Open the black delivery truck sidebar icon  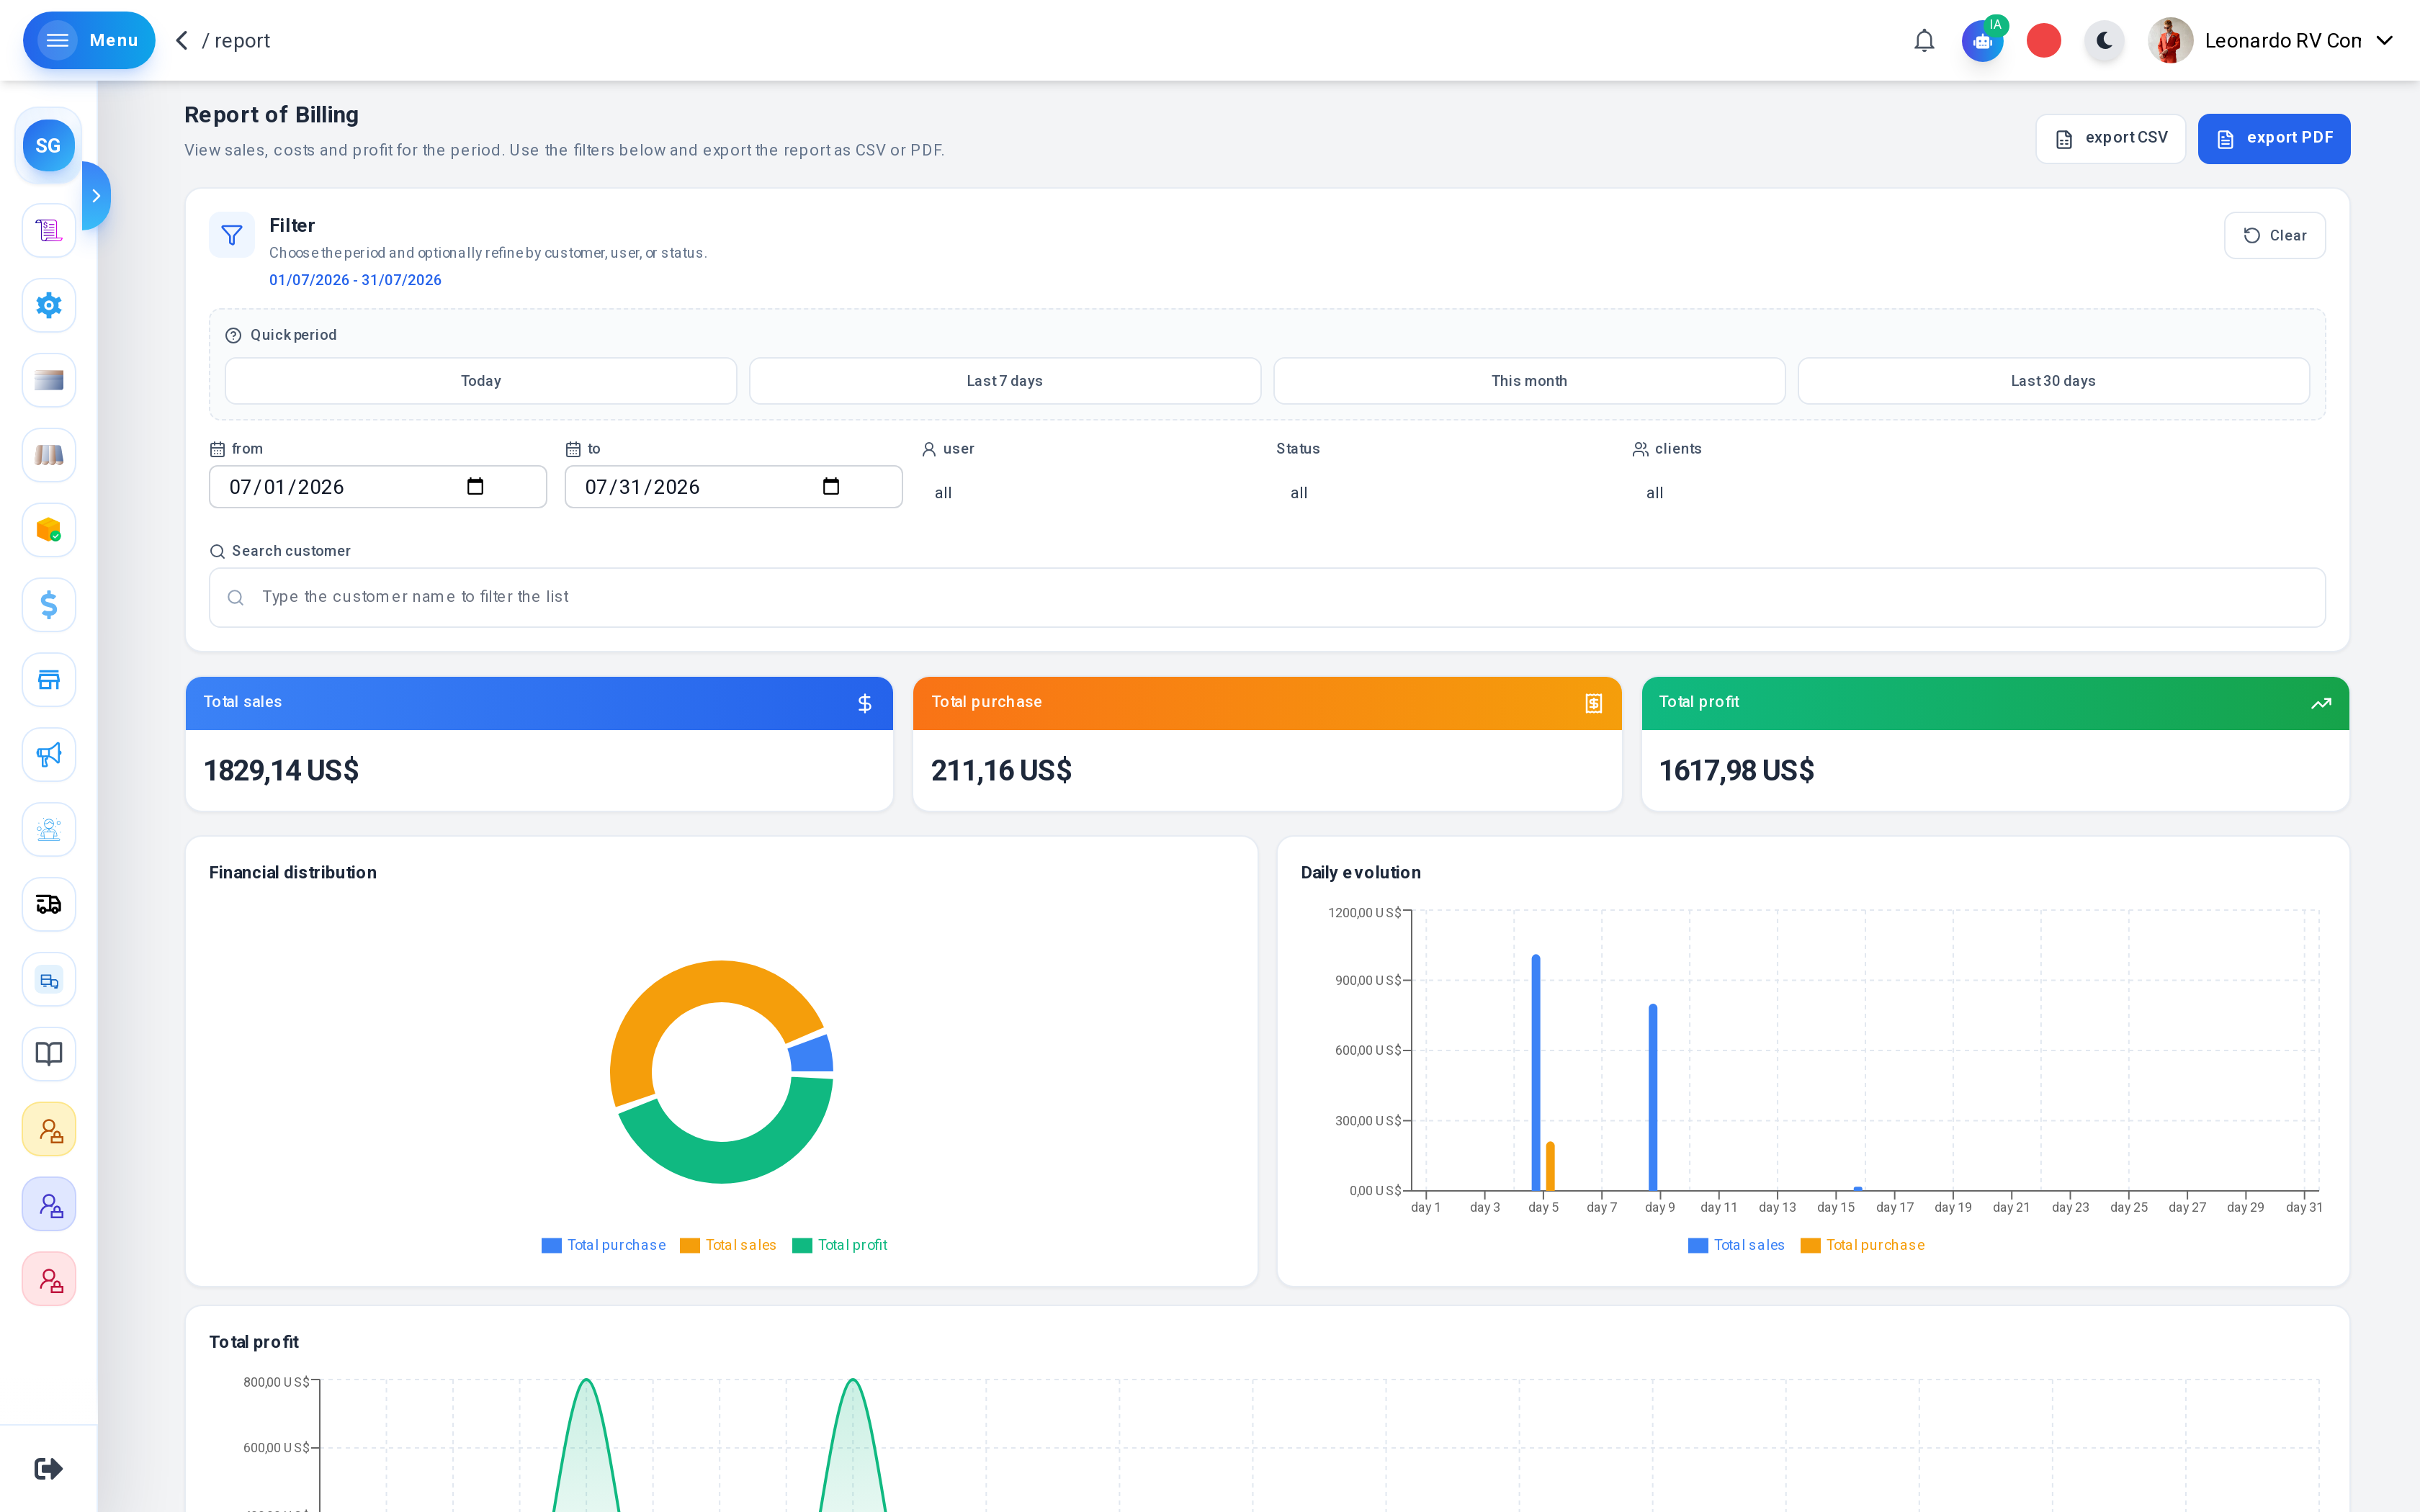pyautogui.click(x=48, y=904)
